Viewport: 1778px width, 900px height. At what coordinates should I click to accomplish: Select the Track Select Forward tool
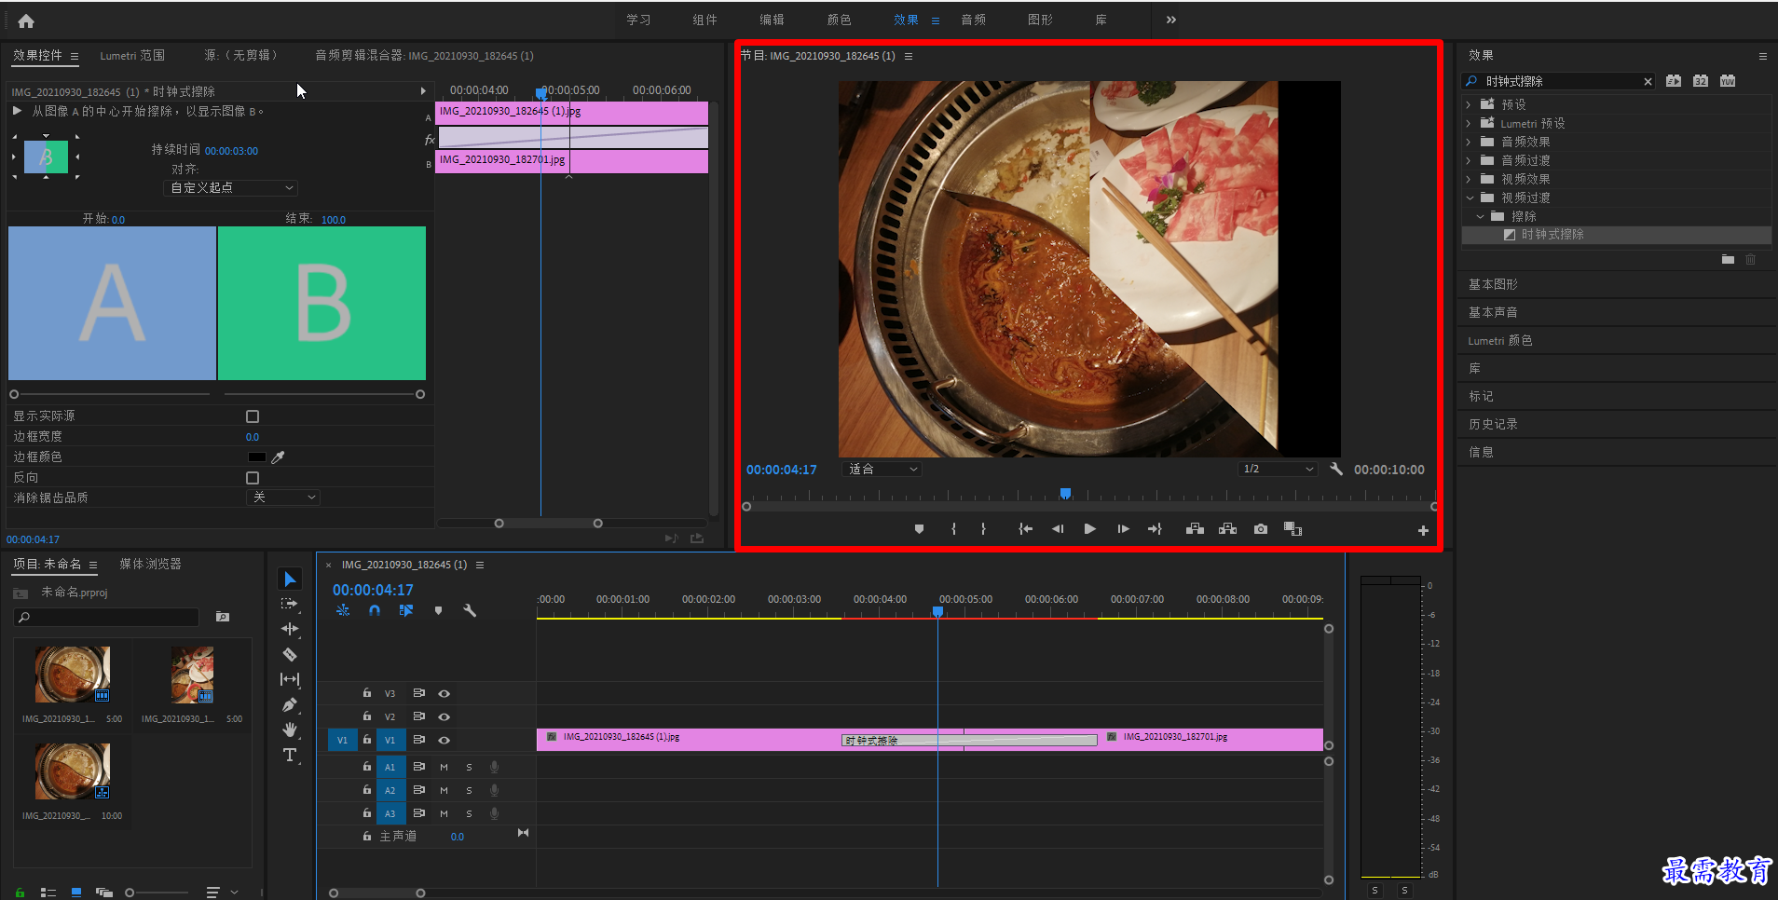click(x=290, y=604)
